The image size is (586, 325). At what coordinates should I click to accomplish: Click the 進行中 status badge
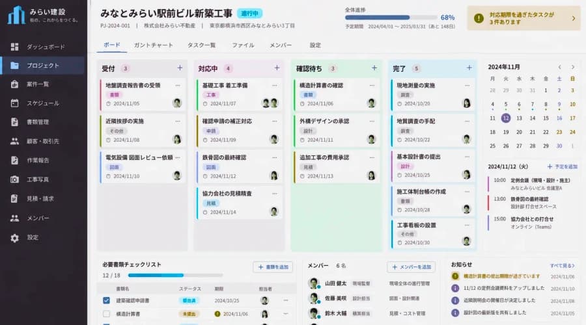pos(249,14)
